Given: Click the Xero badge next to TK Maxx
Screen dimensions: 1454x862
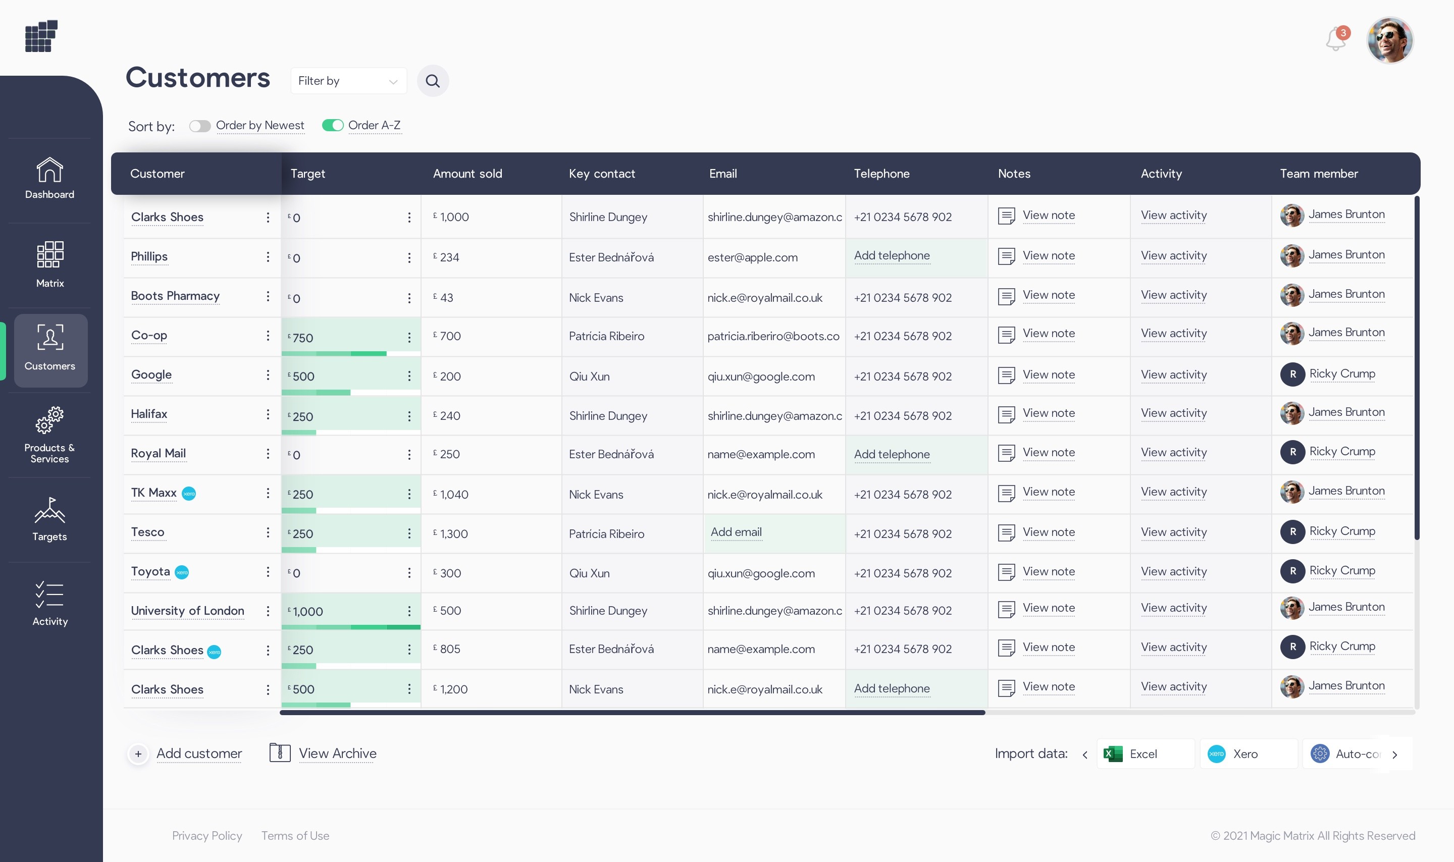Looking at the screenshot, I should 189,494.
